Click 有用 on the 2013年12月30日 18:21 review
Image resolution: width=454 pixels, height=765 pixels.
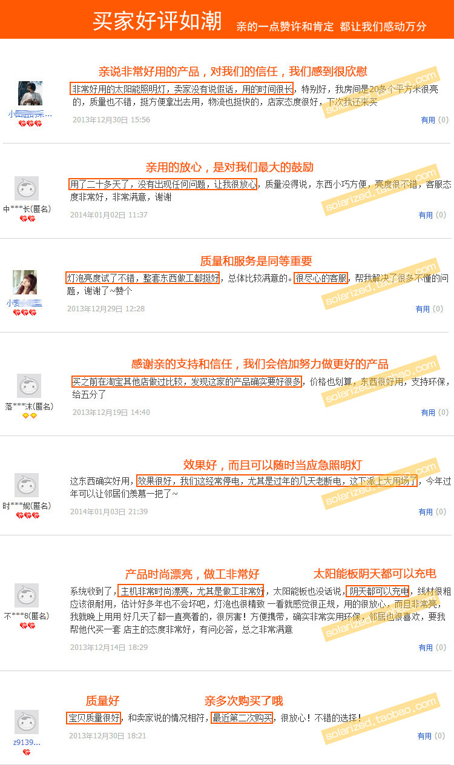pos(424,736)
